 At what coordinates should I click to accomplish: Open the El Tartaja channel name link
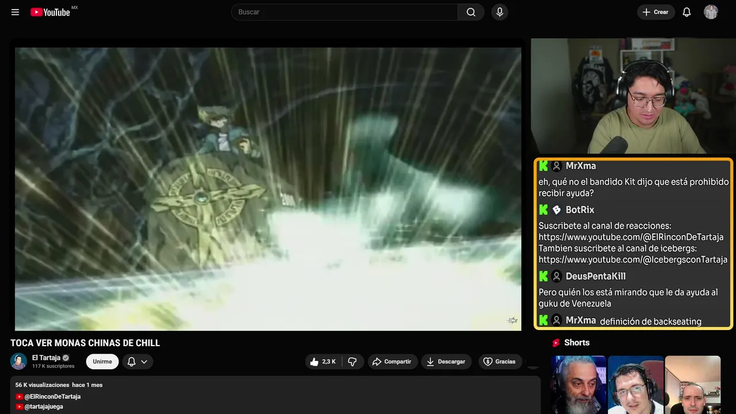tap(46, 358)
